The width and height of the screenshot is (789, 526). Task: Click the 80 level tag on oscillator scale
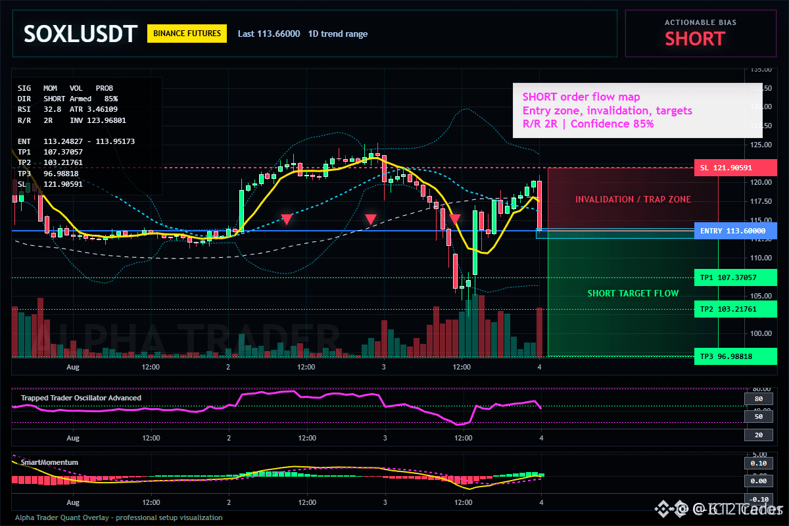click(758, 398)
